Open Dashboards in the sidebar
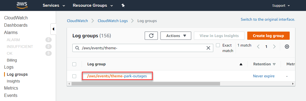Screen dimensions: 306x101 pos(16,25)
